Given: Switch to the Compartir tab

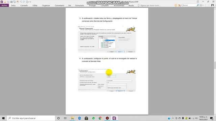Looking at the screenshot, I should [105, 5].
